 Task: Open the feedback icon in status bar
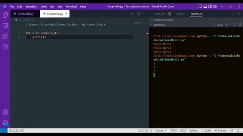(232, 130)
